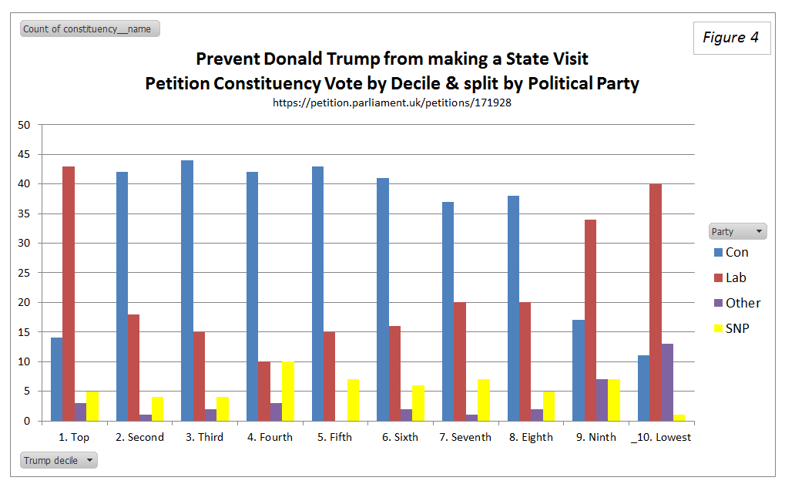The height and width of the screenshot is (484, 785).
Task: Click the SNP legend yellow swatch
Action: point(718,328)
